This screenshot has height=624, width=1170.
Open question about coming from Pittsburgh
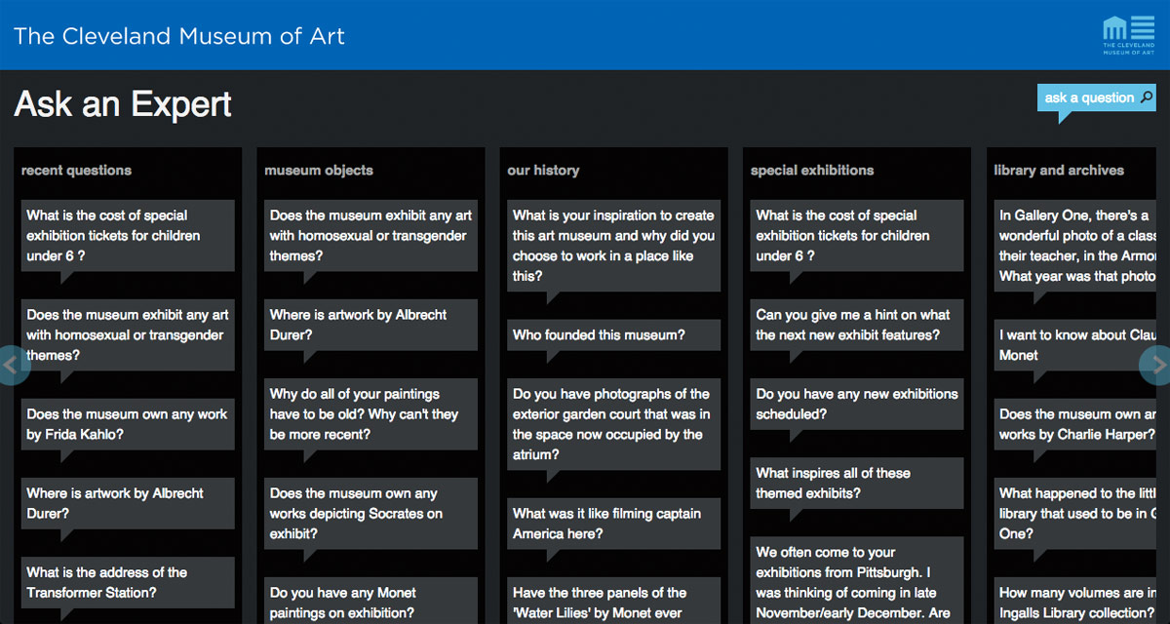point(857,581)
